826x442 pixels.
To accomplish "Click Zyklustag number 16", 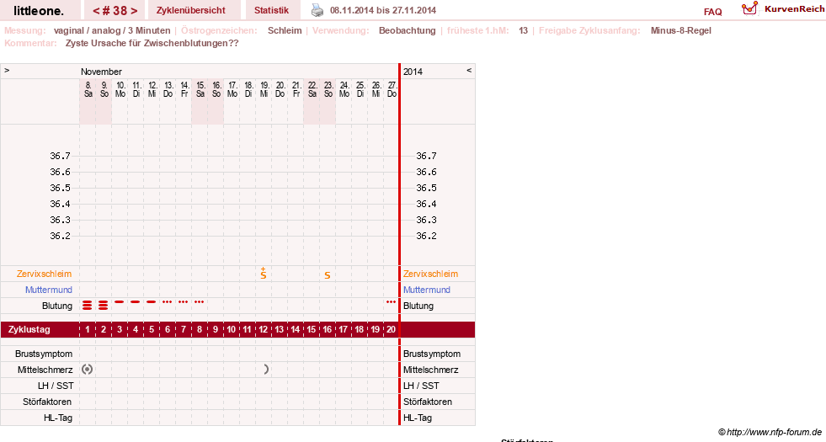I will click(328, 329).
